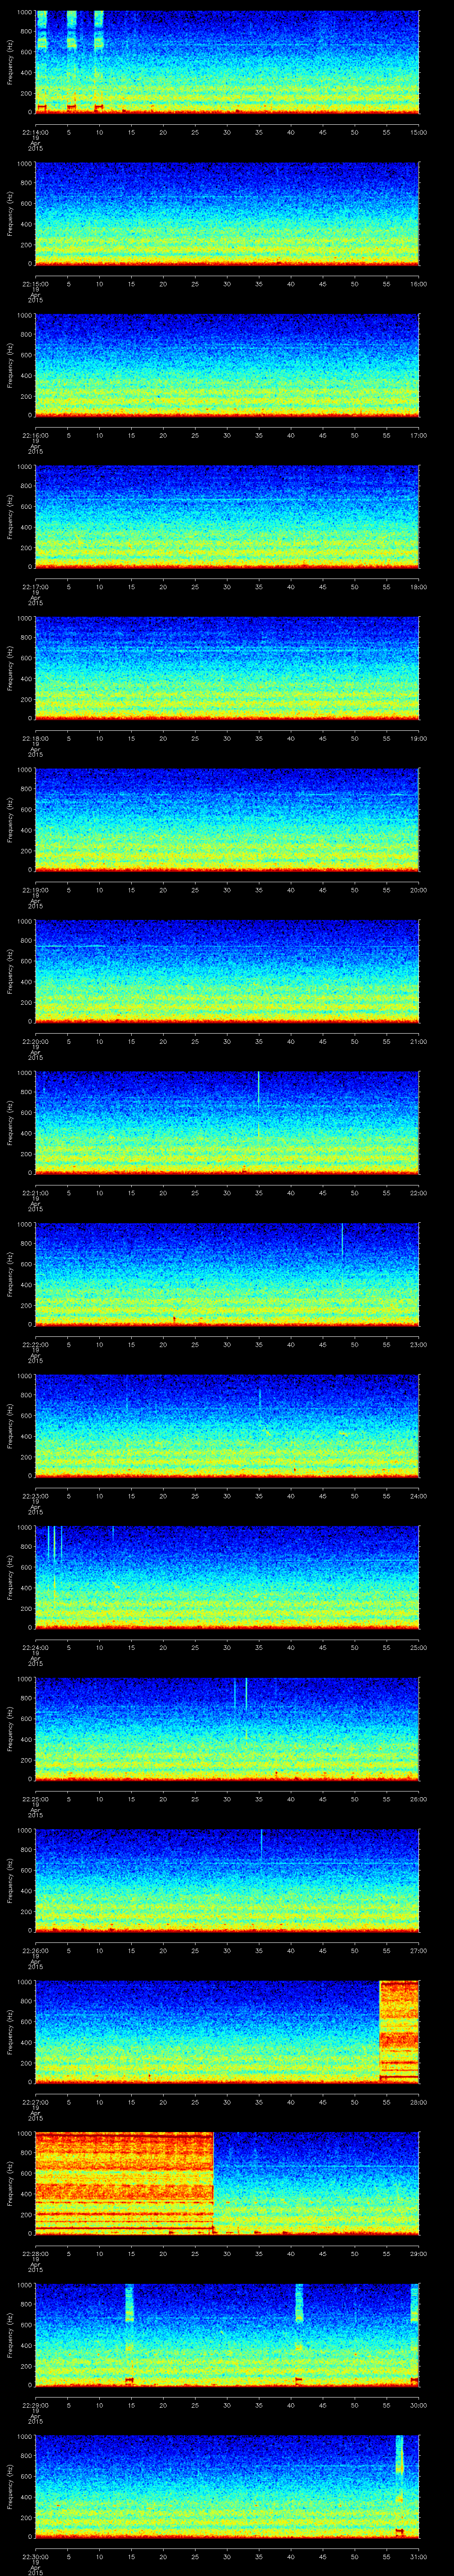Click the 15:00 end time label
Viewport: 454px width, 2576px height.
coord(418,132)
